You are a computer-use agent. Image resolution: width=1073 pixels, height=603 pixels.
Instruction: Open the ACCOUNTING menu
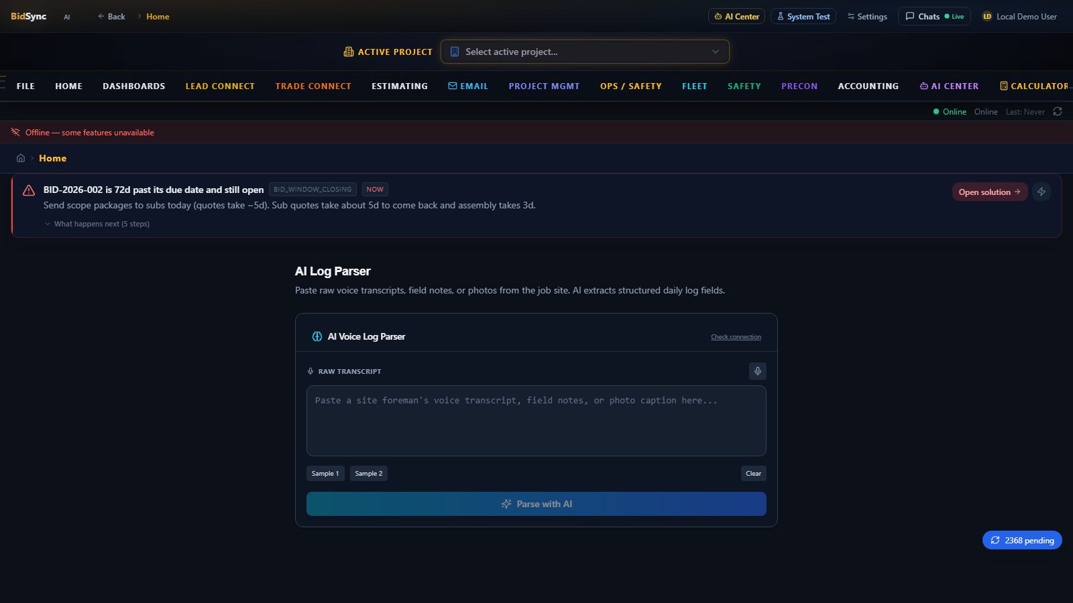pyautogui.click(x=868, y=86)
